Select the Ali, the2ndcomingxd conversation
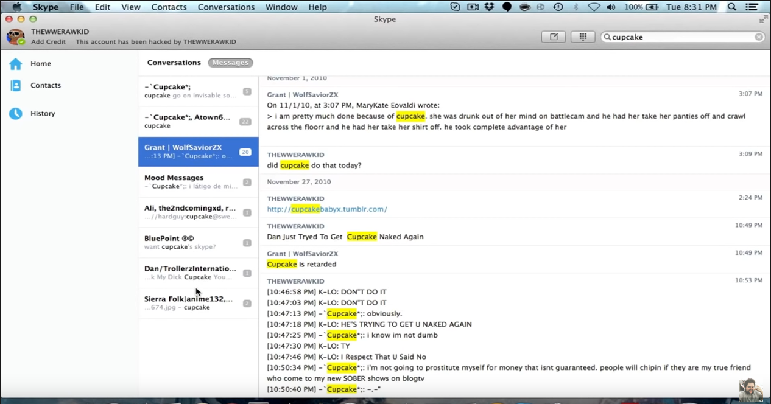Viewport: 771px width, 404px height. (199, 212)
